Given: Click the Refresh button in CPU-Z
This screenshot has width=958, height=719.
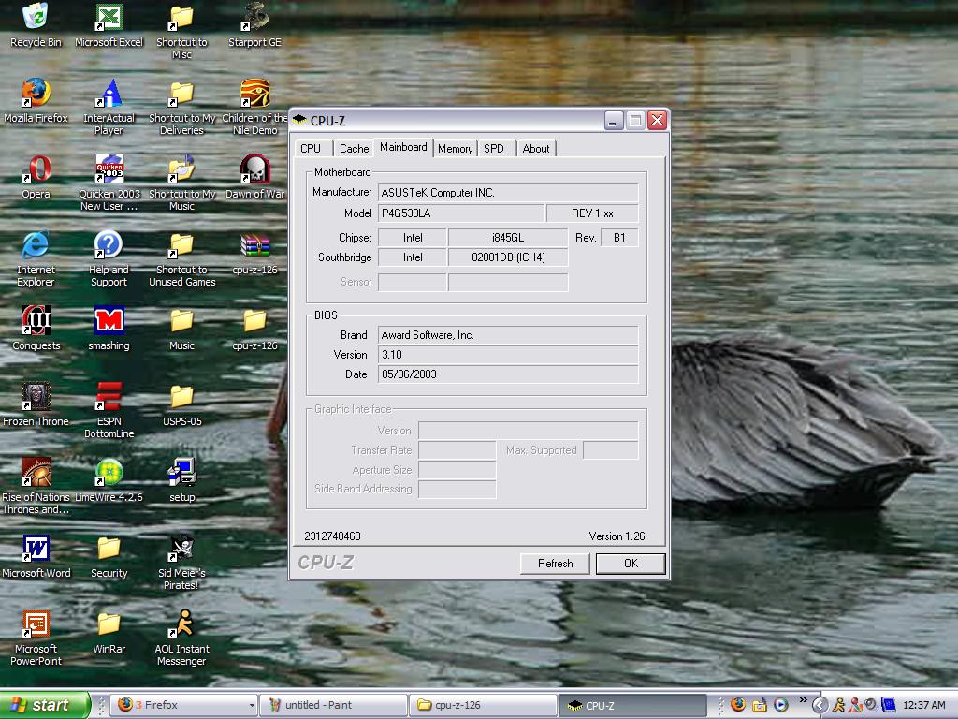Looking at the screenshot, I should 555,564.
